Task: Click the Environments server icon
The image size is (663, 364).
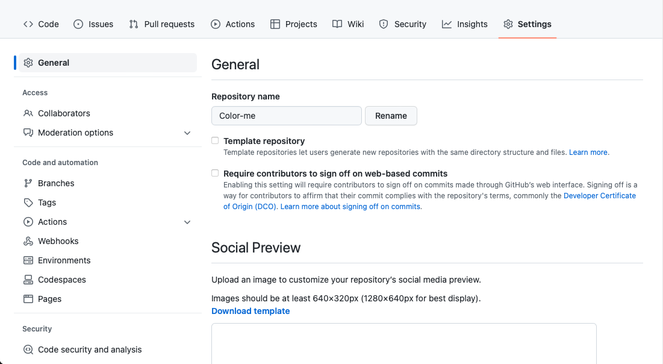Action: coord(28,260)
